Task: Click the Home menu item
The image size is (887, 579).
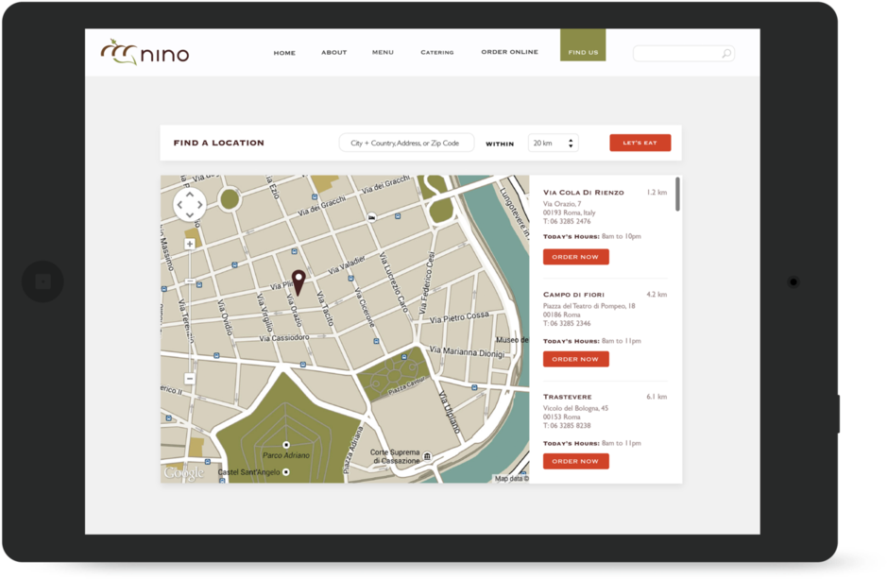Action: [x=284, y=53]
